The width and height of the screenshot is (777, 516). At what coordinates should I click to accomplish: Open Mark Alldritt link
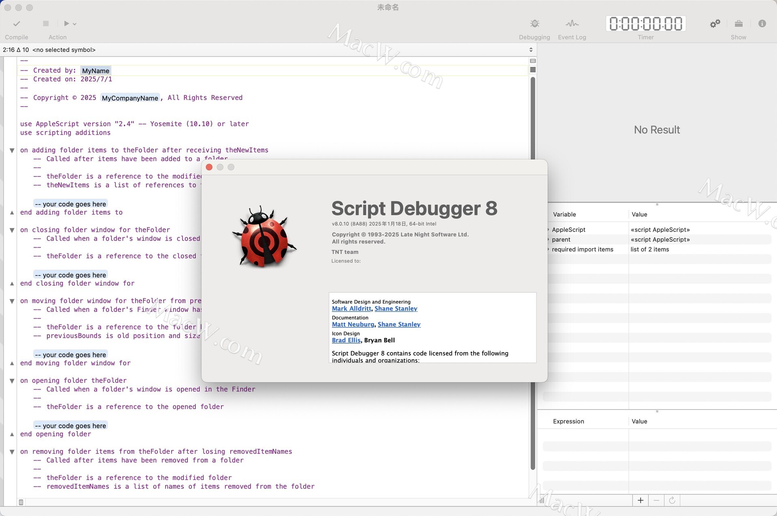351,308
